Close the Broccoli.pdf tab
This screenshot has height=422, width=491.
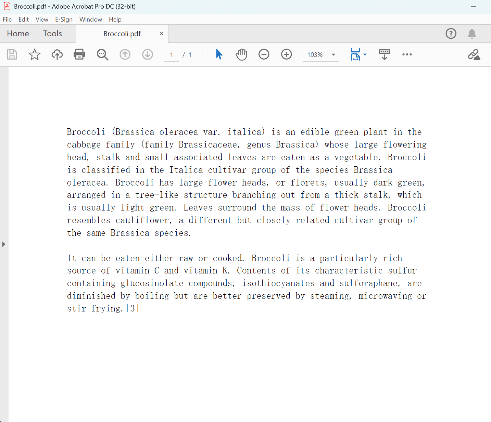tap(162, 34)
